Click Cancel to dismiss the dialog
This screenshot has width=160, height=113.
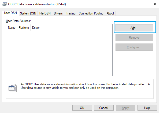pos(104,108)
